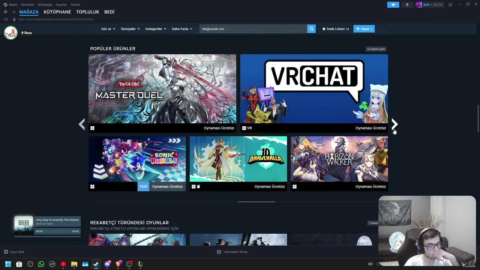Open the Windows Start menu
Image resolution: width=480 pixels, height=270 pixels.
(x=8, y=264)
